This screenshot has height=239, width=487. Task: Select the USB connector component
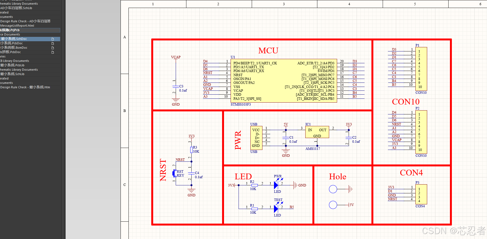coord(256,138)
